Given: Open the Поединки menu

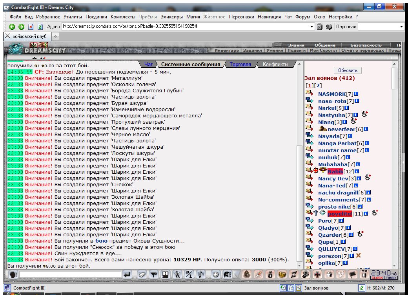Looking at the screenshot, I should 96,17.
